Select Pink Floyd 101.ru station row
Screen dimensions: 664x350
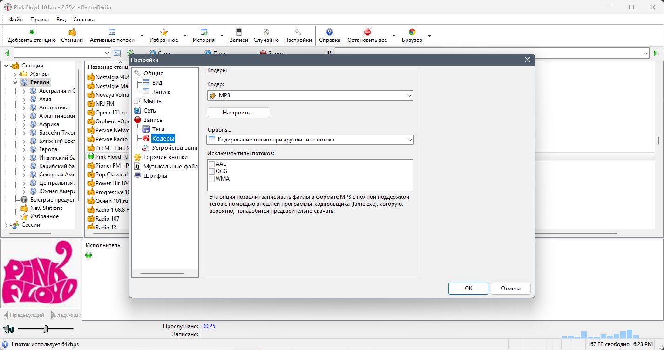tap(108, 157)
